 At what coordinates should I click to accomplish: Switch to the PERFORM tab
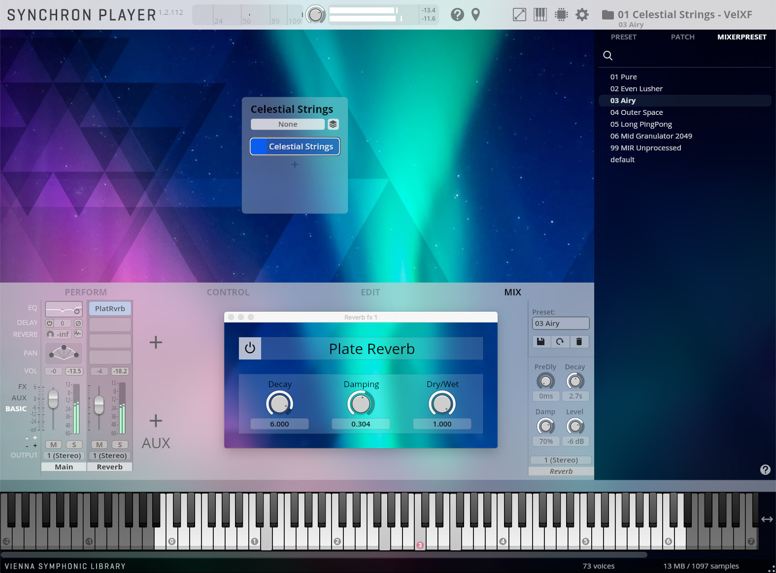(x=86, y=292)
